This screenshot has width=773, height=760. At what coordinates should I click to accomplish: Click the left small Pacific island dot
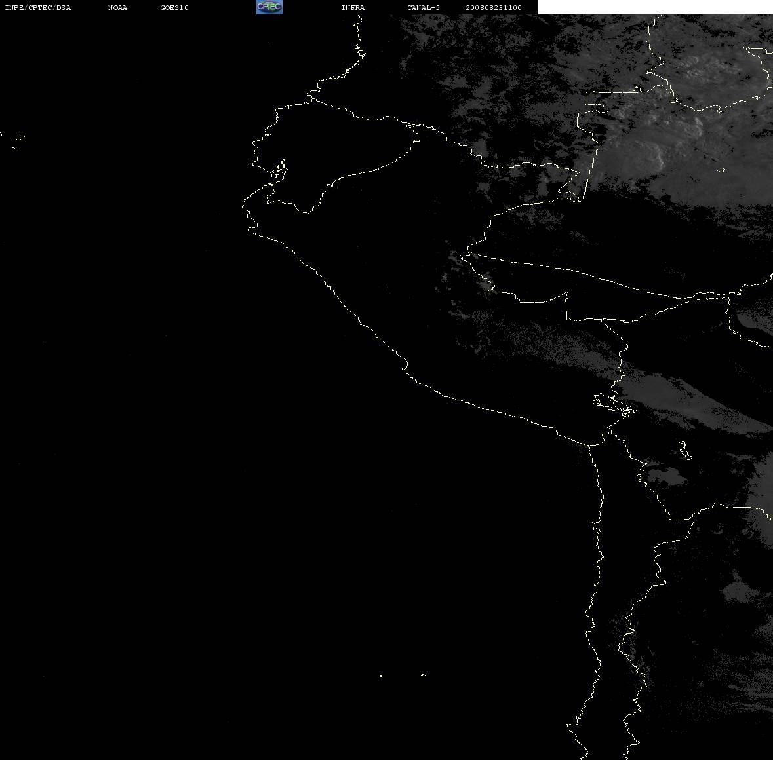[381, 675]
